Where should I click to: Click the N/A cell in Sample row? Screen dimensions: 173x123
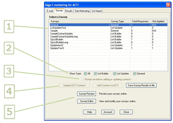pyautogui.click(x=154, y=31)
